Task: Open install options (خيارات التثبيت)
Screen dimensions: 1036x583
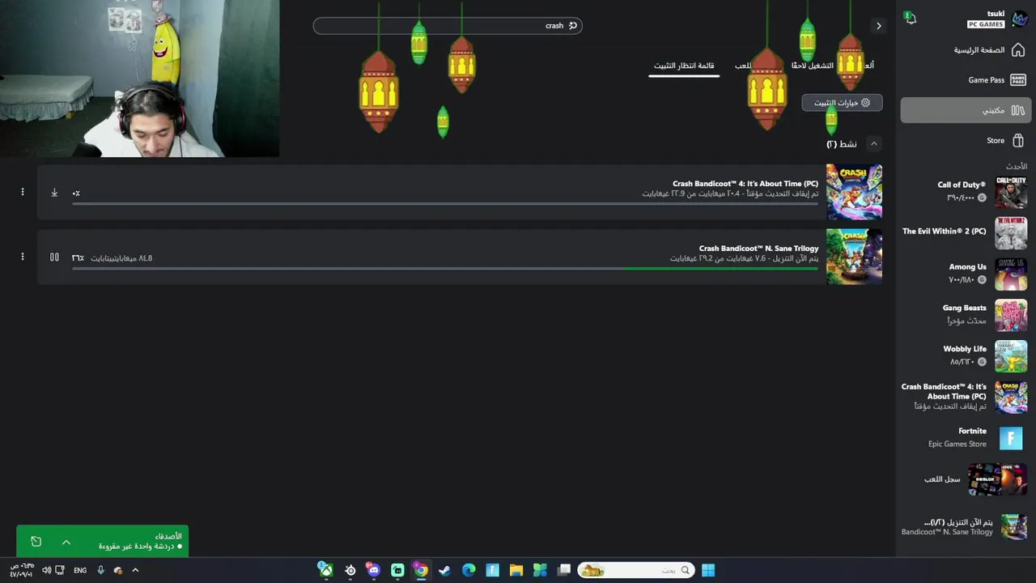Action: (842, 103)
